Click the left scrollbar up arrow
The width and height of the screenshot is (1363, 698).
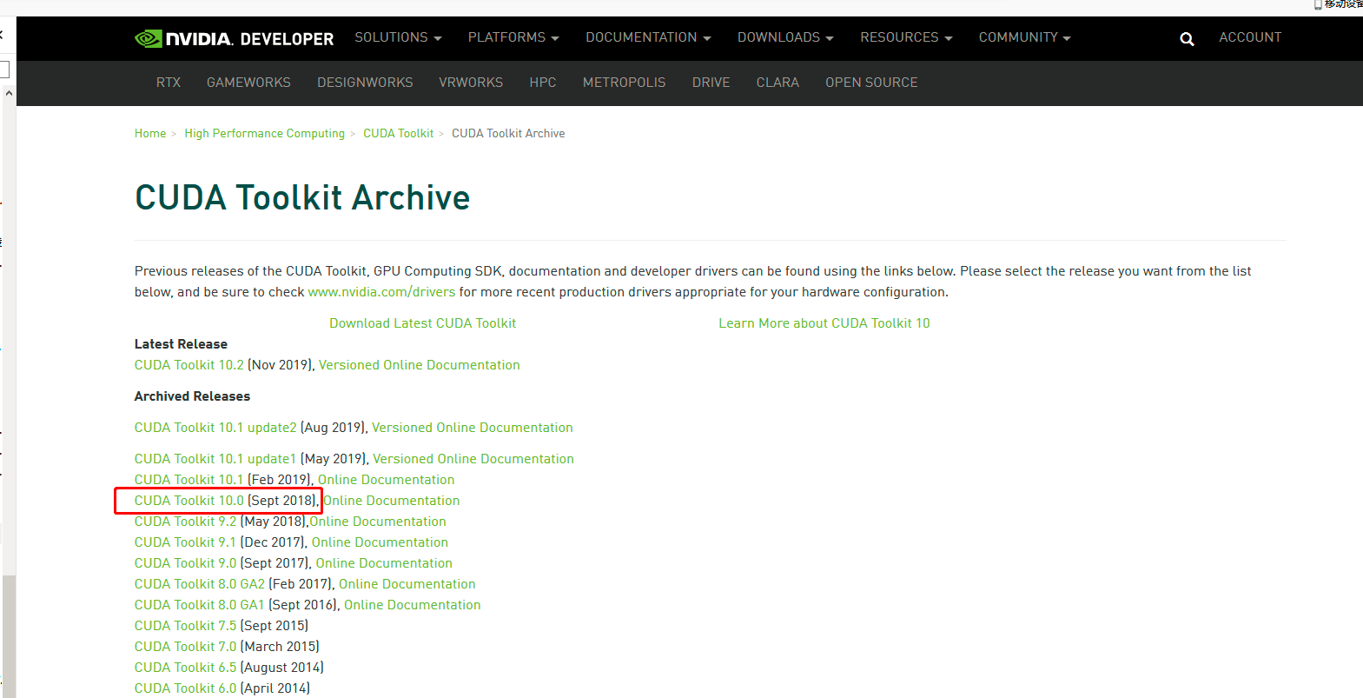[9, 93]
